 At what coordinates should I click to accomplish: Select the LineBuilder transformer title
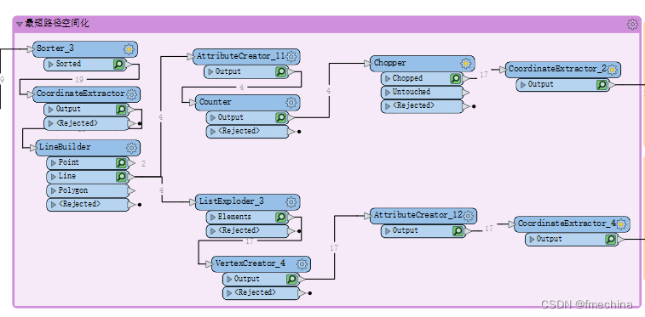pos(65,146)
